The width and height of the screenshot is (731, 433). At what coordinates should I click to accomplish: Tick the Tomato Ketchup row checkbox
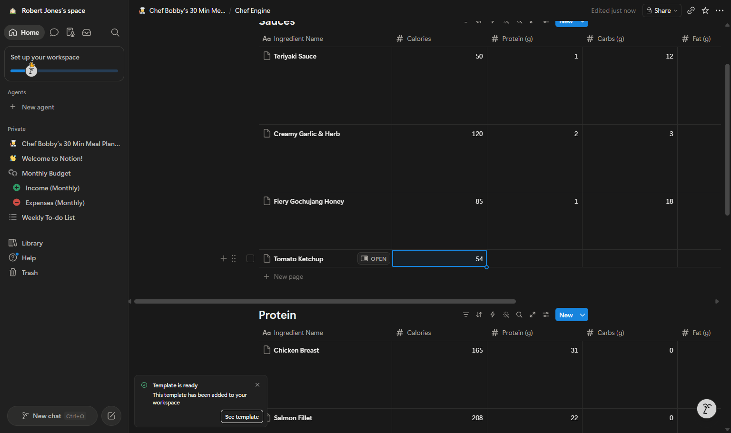[x=250, y=258]
